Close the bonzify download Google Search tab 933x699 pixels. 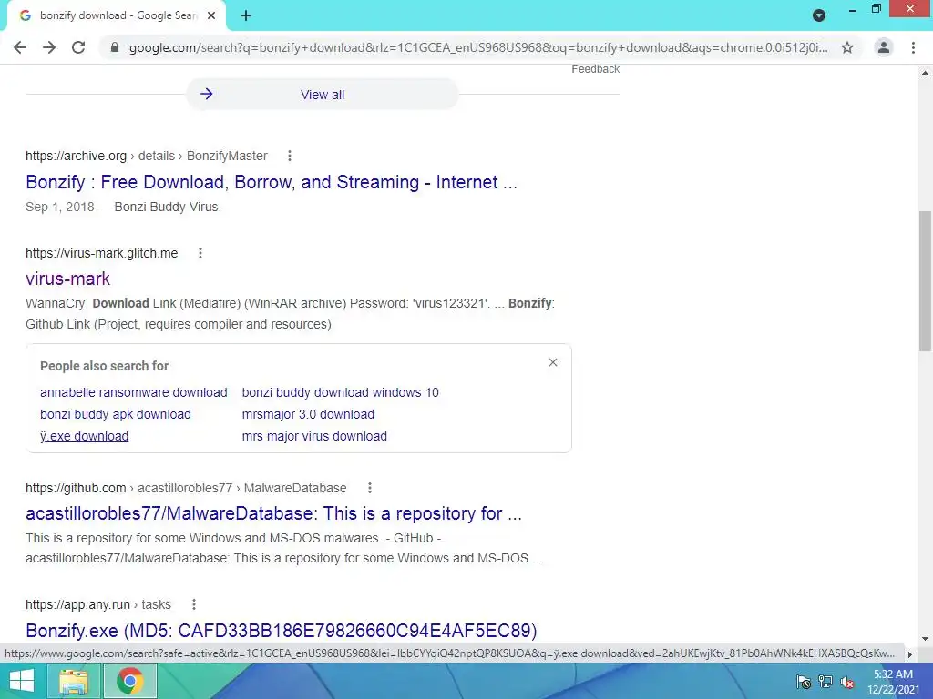click(211, 15)
